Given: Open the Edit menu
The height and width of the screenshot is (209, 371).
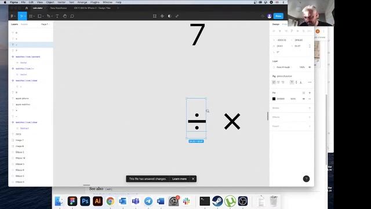Looking at the screenshot, I should (x=31, y=2).
